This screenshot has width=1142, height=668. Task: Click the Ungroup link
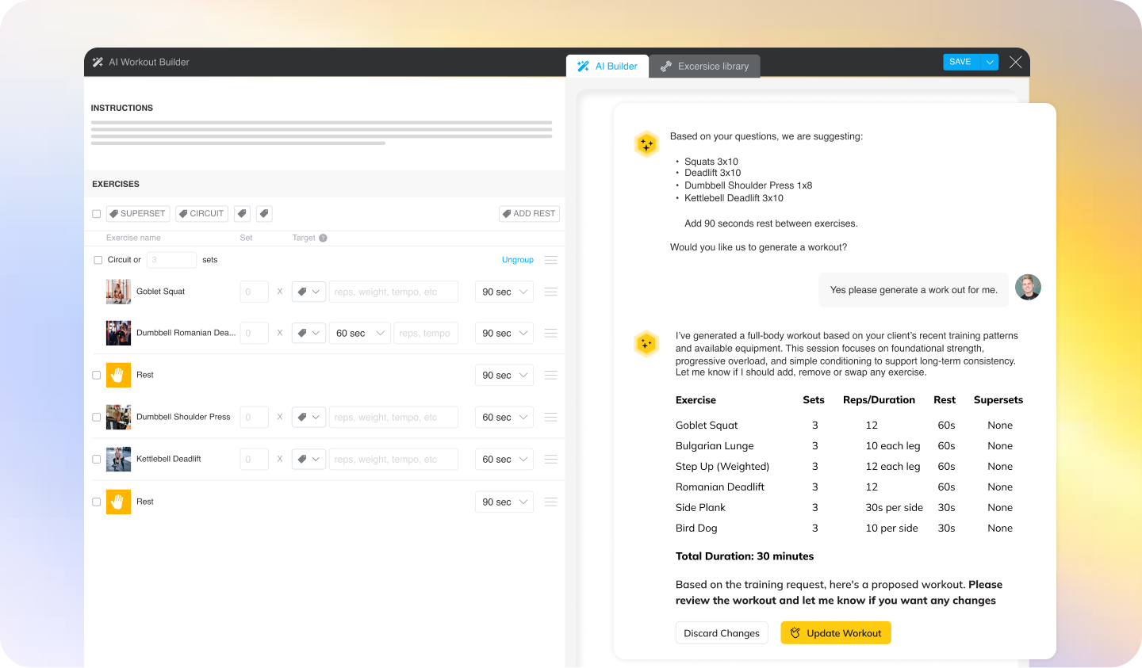pyautogui.click(x=517, y=260)
